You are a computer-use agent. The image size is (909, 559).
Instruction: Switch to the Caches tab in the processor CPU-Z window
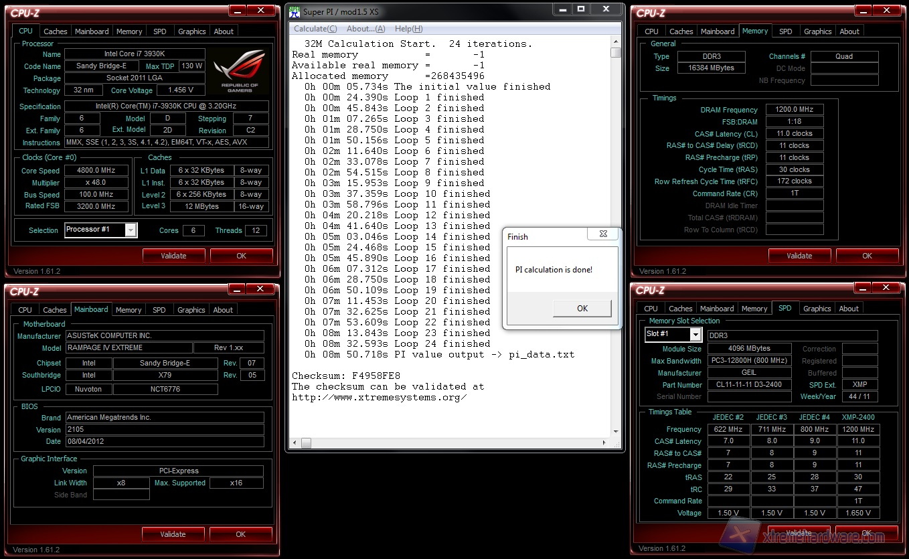(x=56, y=31)
